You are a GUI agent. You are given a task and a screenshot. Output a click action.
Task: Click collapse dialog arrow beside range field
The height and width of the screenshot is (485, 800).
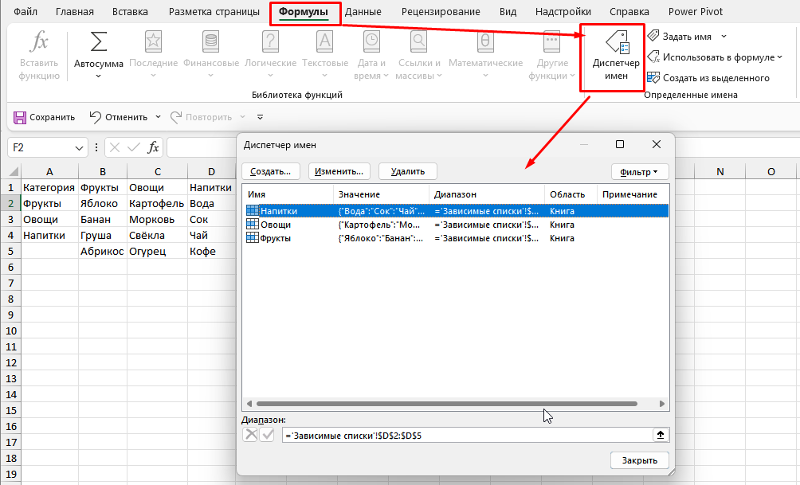click(661, 435)
